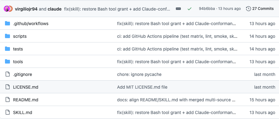This screenshot has height=119, width=279.
Task: Click the tests folder icon
Action: click(7, 49)
